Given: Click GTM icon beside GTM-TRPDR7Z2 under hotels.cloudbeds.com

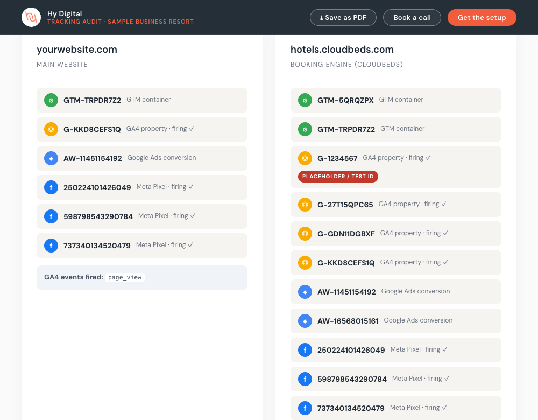Looking at the screenshot, I should tap(305, 129).
